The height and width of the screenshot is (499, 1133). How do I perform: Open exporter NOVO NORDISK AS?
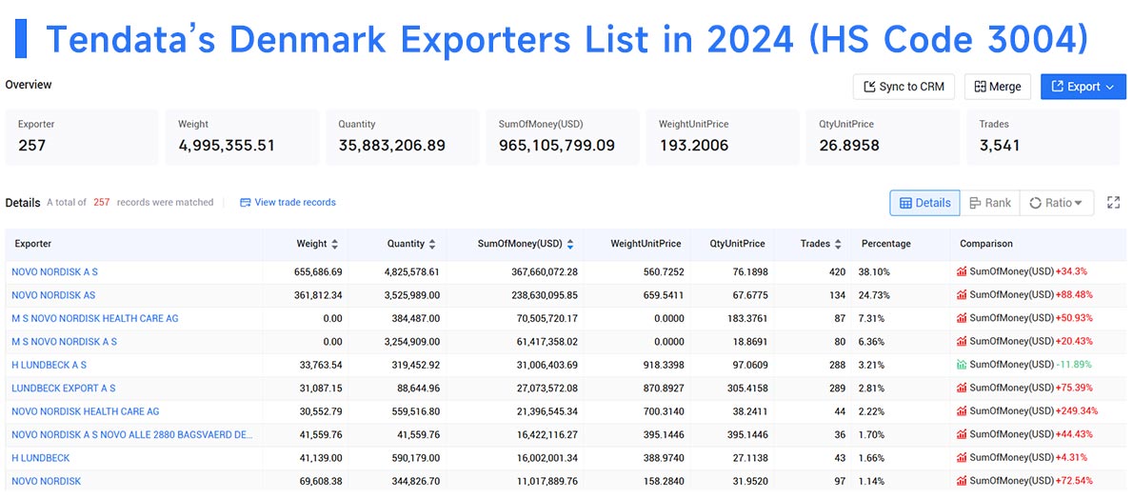tap(53, 295)
